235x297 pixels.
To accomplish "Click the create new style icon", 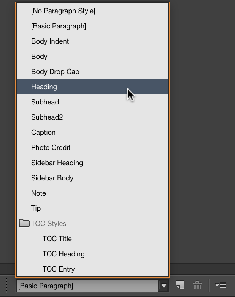I will [180, 285].
